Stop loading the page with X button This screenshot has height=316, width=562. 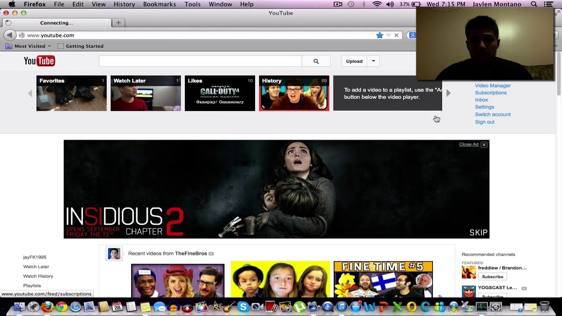396,35
